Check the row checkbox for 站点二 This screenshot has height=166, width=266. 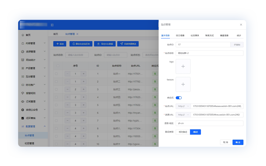pyautogui.click(x=56, y=82)
